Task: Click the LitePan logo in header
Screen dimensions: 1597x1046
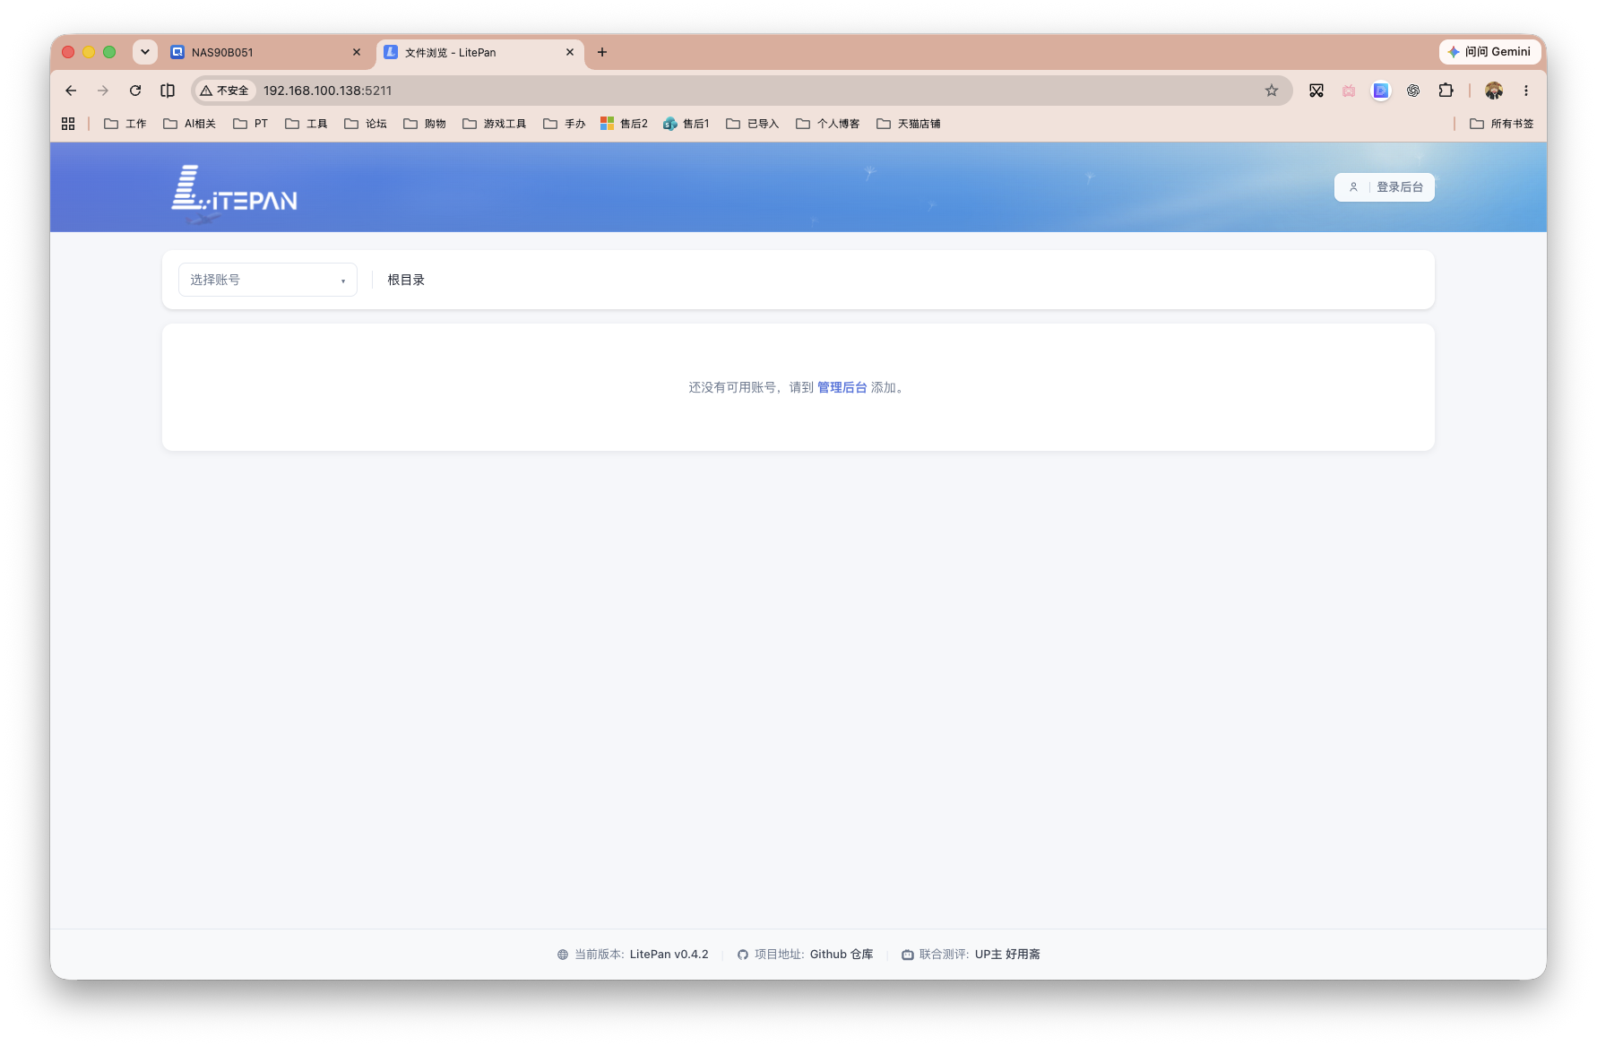Action: 234,189
